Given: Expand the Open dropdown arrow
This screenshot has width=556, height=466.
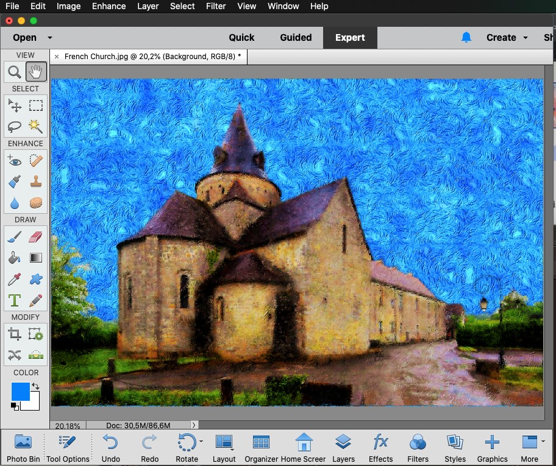Looking at the screenshot, I should 50,38.
